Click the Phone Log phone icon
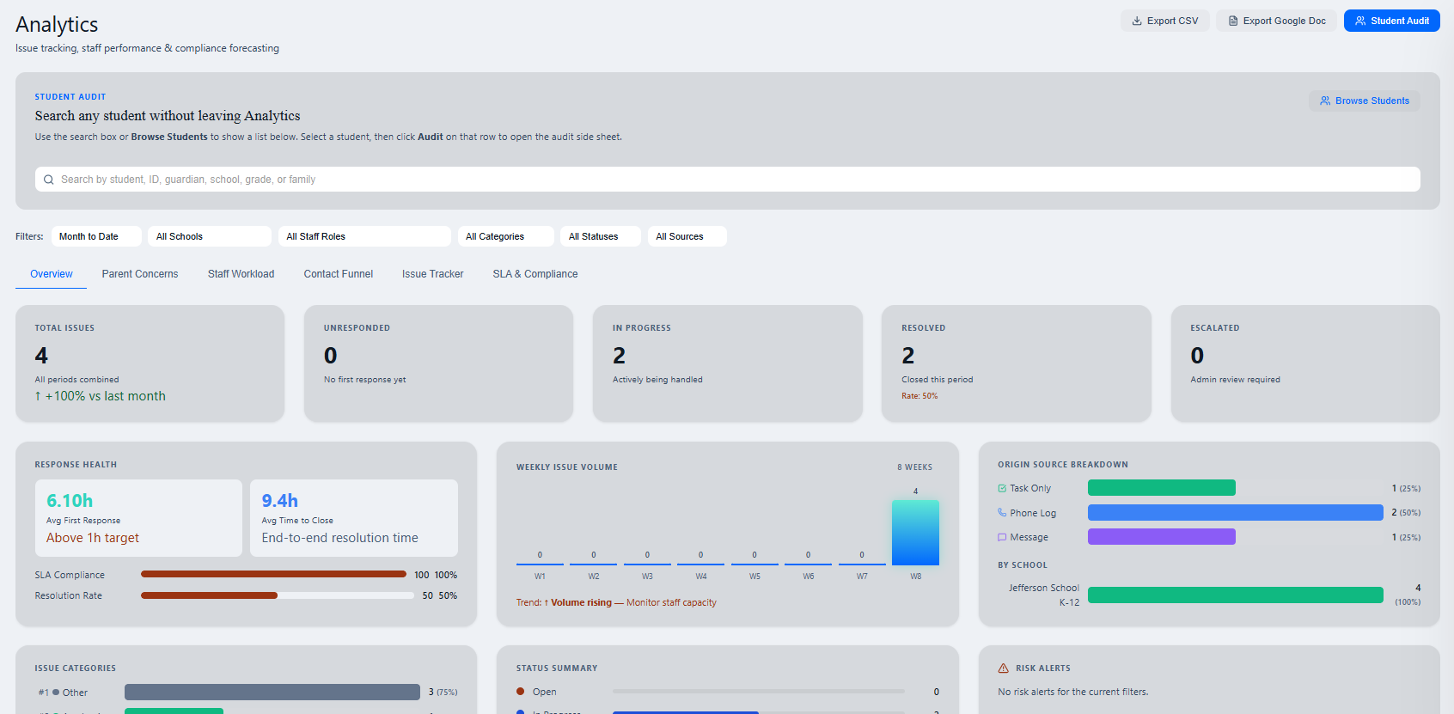Screen dimensions: 1454x714 pyautogui.click(x=1002, y=513)
